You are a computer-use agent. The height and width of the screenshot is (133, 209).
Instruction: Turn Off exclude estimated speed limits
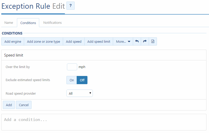[x=82, y=80]
